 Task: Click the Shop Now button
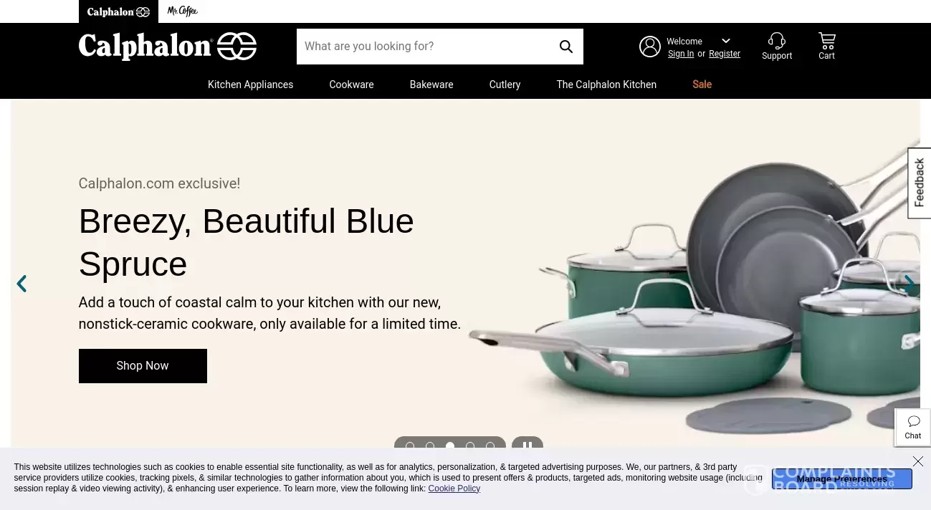click(x=143, y=366)
